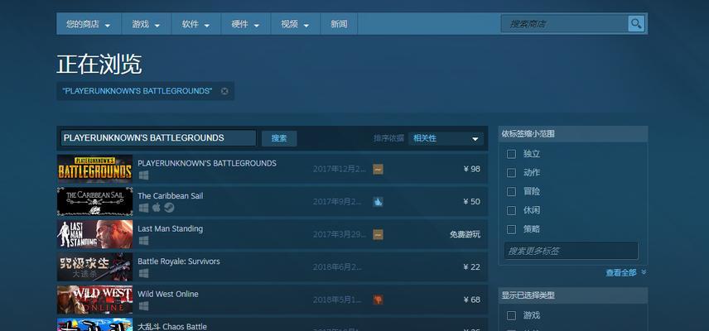Click the mixed review icon for PLAYERUNKNOWN'S BATTLEGROUNDS
The width and height of the screenshot is (709, 331).
378,169
